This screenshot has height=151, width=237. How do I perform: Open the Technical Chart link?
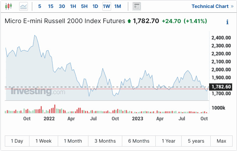pos(213,6)
